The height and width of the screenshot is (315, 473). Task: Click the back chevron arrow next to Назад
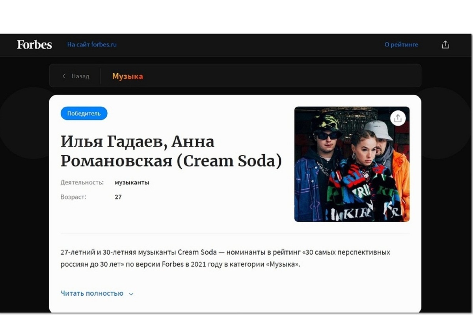pyautogui.click(x=64, y=76)
